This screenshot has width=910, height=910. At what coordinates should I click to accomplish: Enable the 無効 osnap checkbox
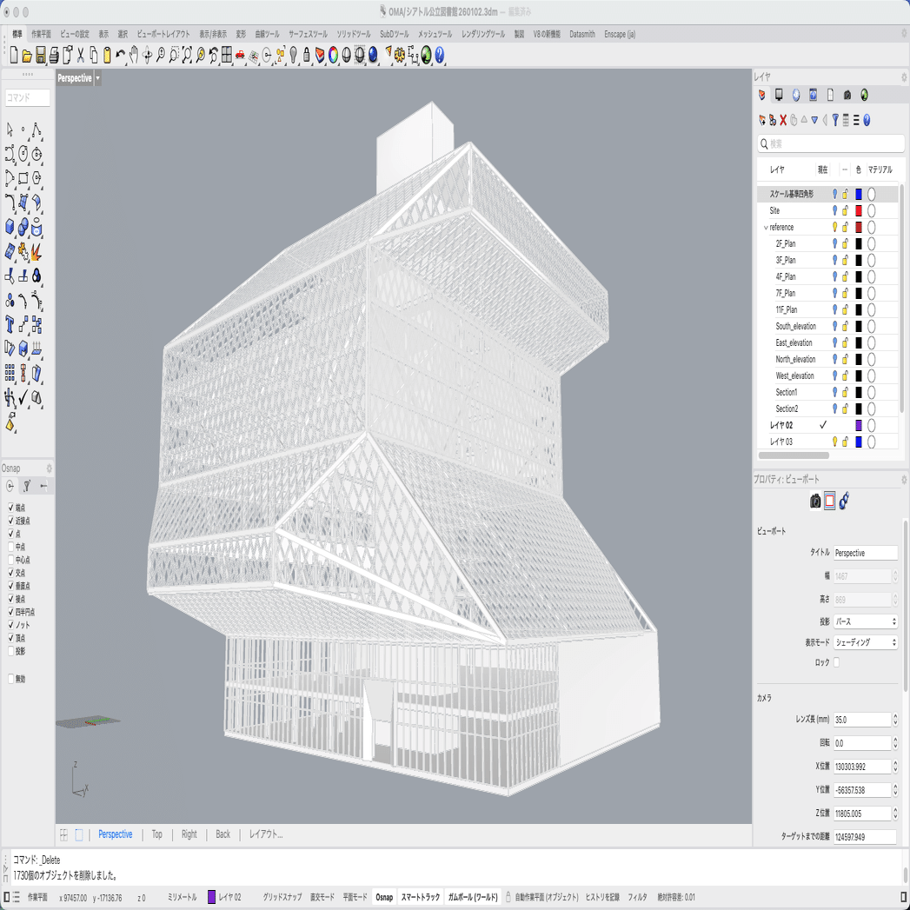pyautogui.click(x=11, y=679)
